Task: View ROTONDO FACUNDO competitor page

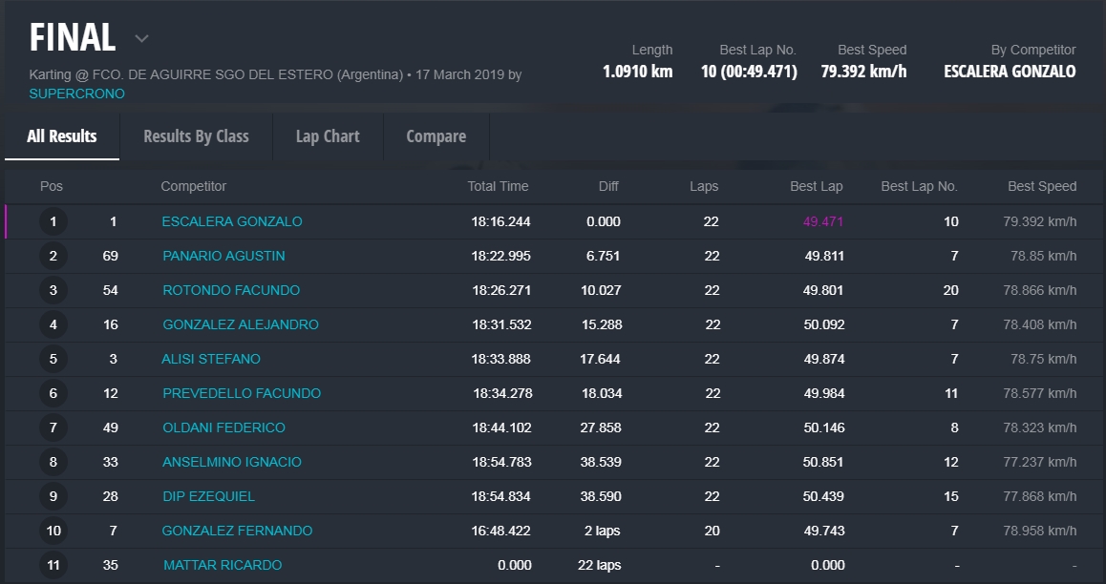Action: 231,290
